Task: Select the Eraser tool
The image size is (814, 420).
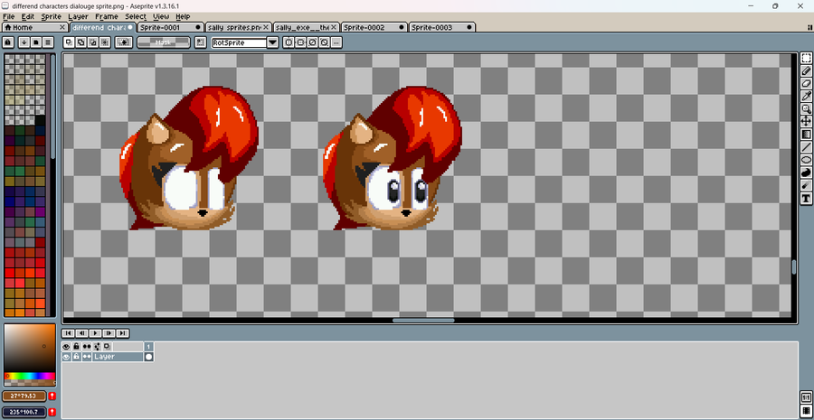Action: [806, 83]
